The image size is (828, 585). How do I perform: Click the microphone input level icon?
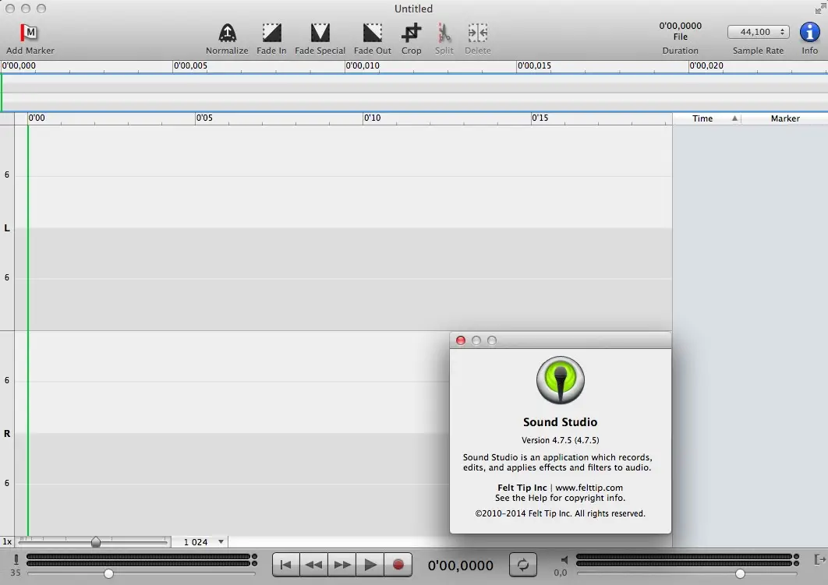[16, 559]
